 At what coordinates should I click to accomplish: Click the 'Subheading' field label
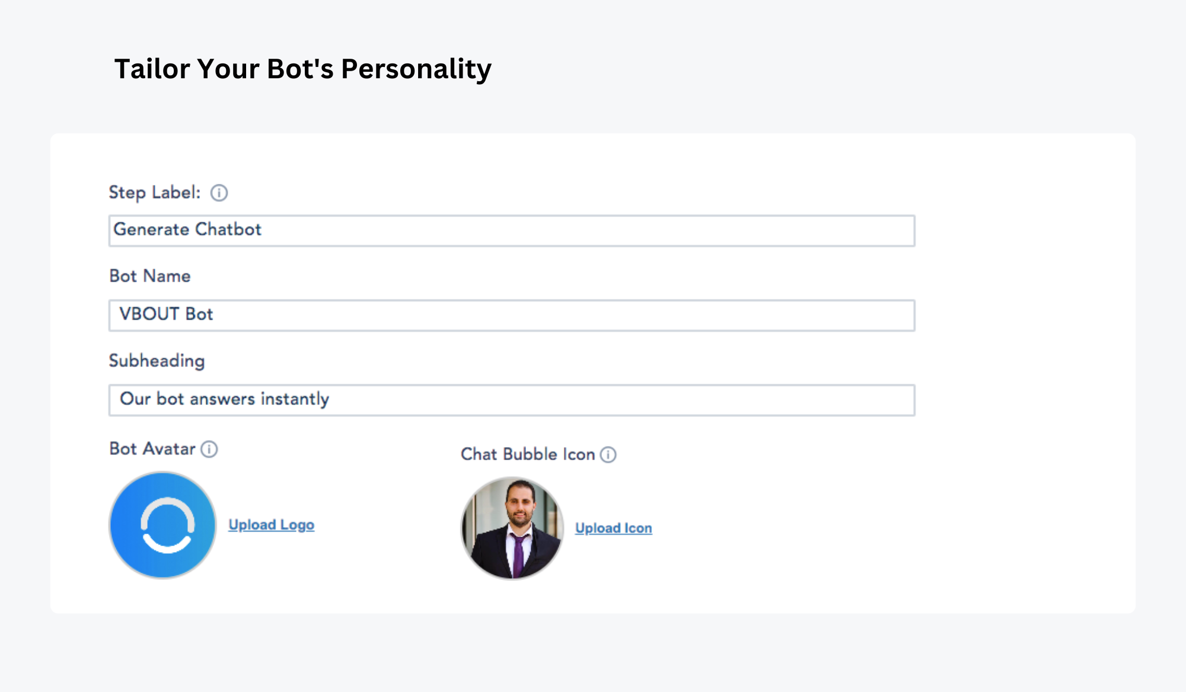157,361
